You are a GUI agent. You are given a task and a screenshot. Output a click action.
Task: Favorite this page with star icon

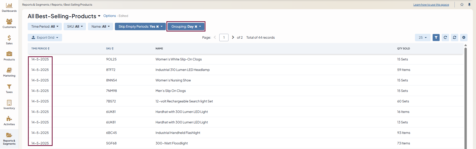[462, 5]
